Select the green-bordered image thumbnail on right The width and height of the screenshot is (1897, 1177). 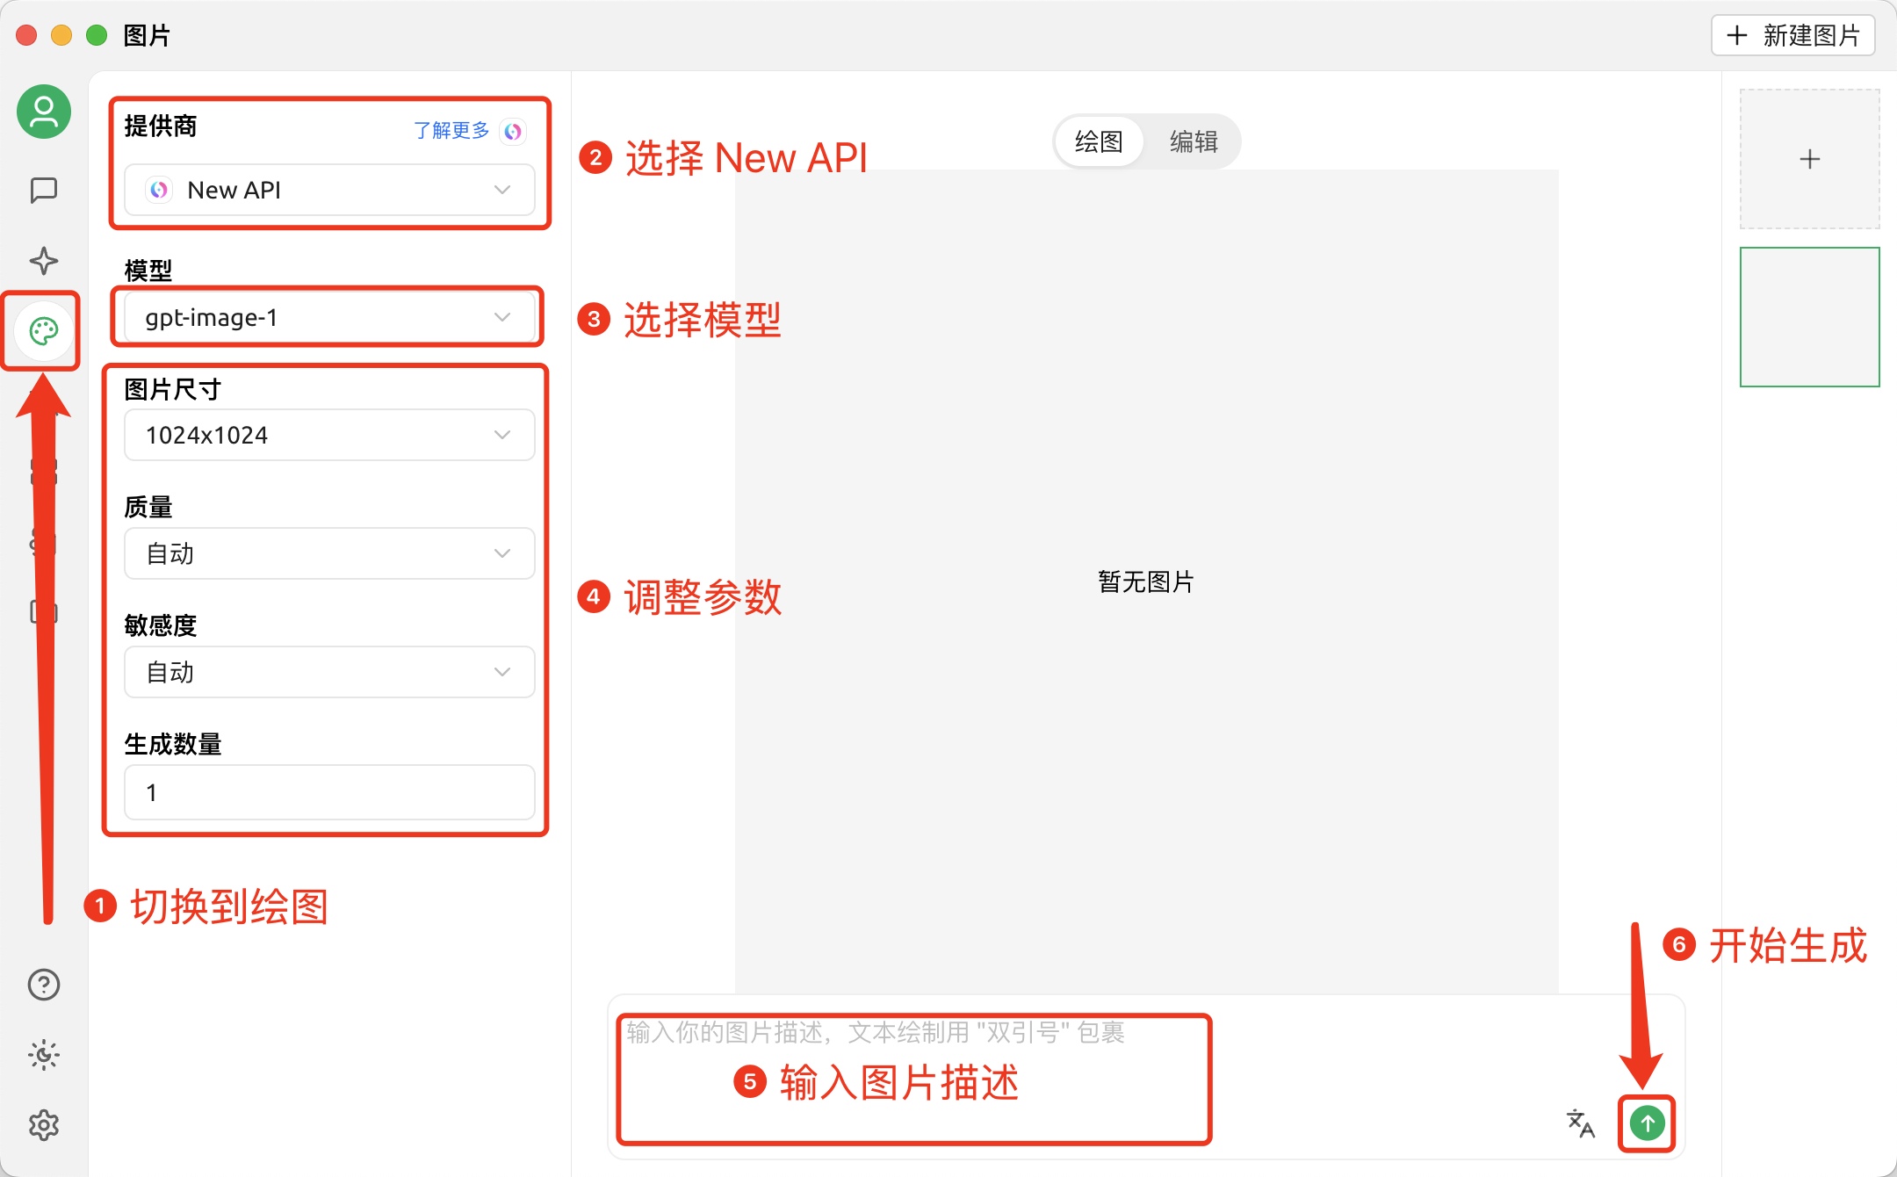(1809, 317)
